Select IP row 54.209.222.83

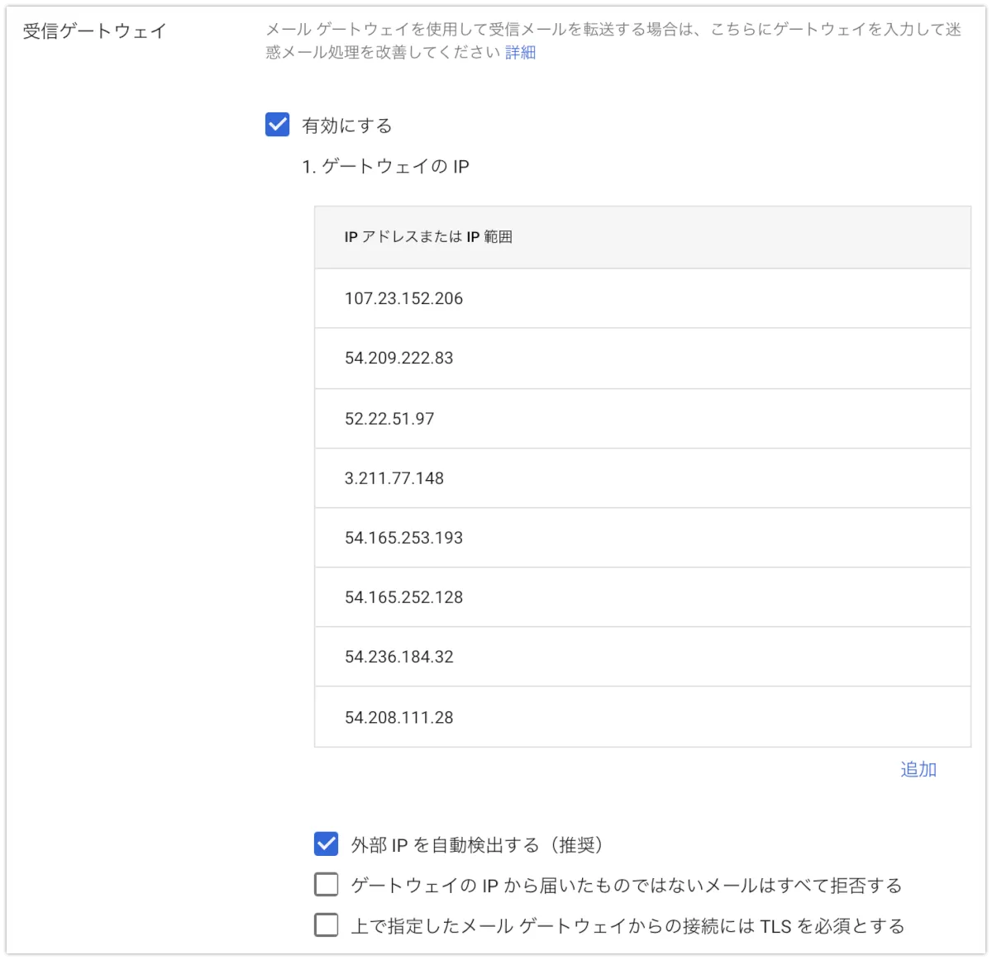[398, 358]
